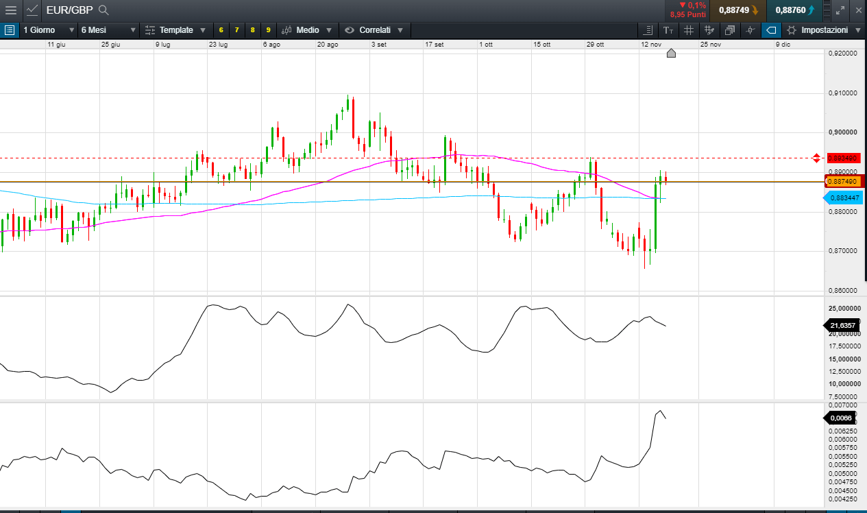The width and height of the screenshot is (867, 513).
Task: Click the line chart type icon
Action: pos(32,10)
